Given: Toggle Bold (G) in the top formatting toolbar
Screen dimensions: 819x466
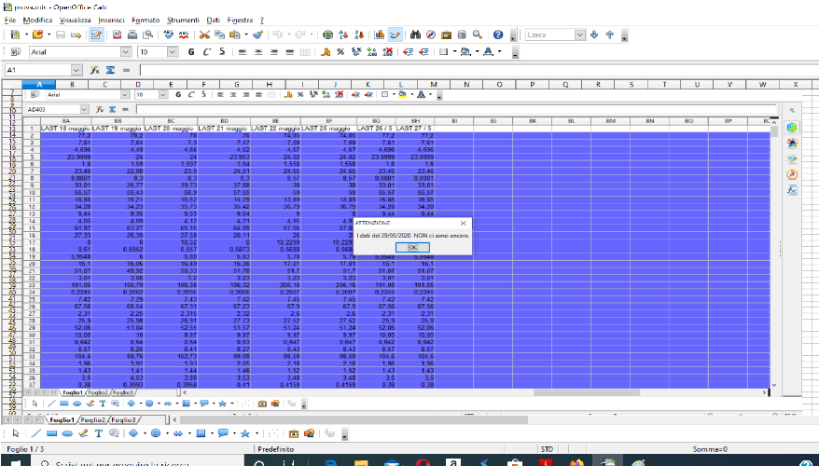Looking at the screenshot, I should tap(191, 51).
